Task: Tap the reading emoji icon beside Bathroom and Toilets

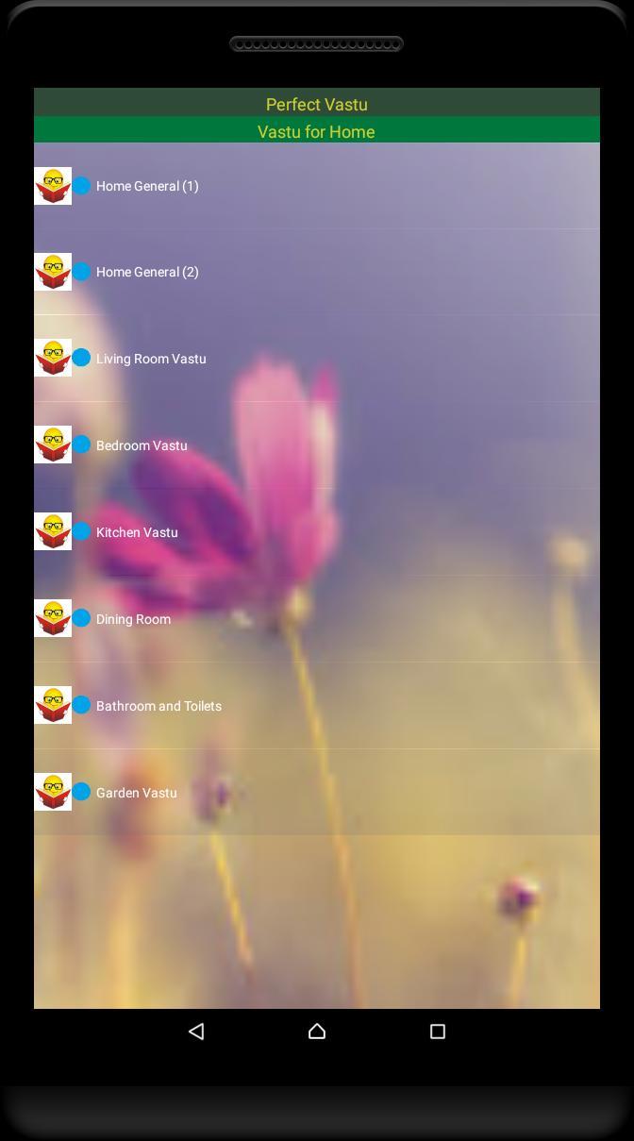Action: point(53,705)
